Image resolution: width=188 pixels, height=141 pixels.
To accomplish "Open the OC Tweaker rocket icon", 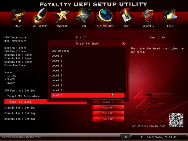I will tap(41, 15).
